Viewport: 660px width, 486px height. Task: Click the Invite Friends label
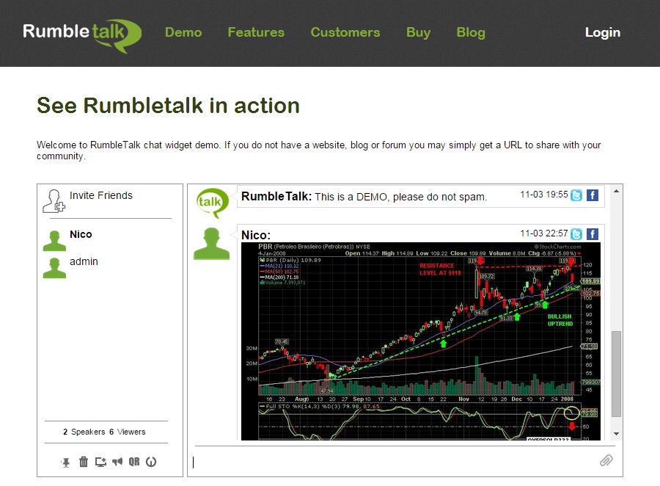point(101,195)
